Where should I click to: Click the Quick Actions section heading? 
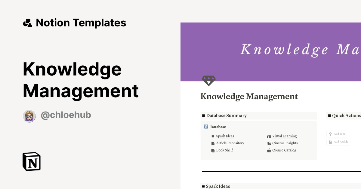point(346,115)
